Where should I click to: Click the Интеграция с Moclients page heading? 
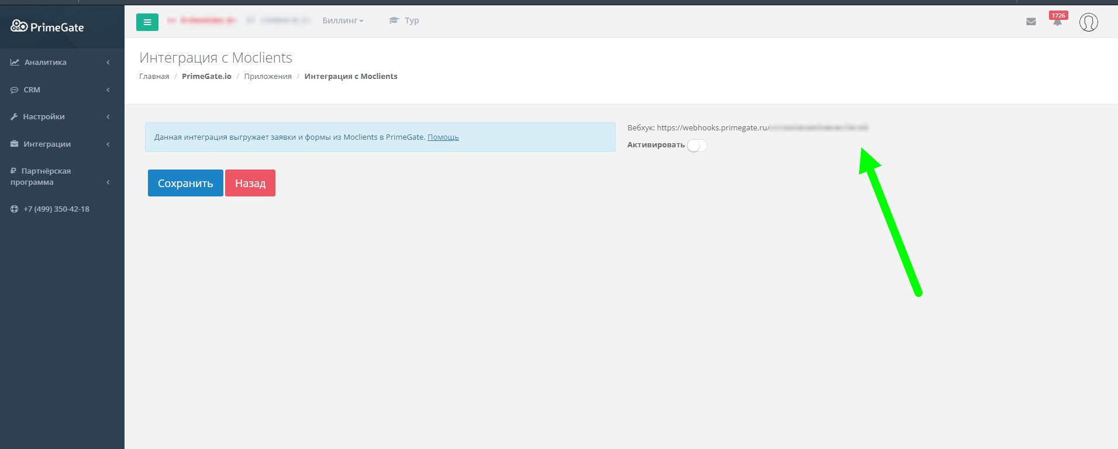coord(216,58)
